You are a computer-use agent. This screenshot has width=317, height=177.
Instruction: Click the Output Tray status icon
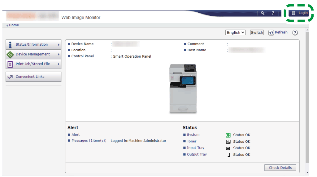pos(228,155)
